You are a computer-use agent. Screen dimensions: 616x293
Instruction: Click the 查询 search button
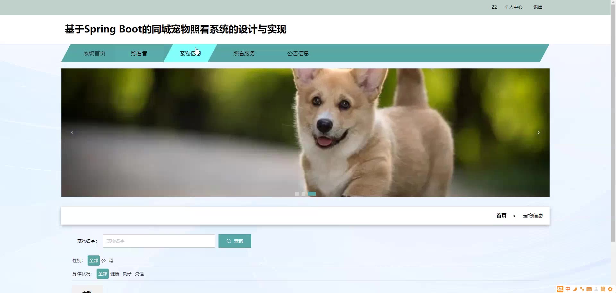click(235, 241)
